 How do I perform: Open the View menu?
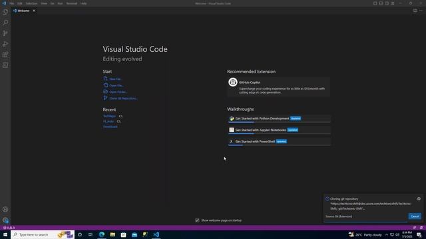coord(44,3)
